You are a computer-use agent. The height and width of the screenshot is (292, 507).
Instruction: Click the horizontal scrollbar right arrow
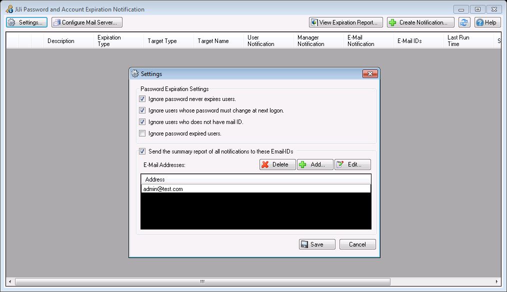pos(497,281)
